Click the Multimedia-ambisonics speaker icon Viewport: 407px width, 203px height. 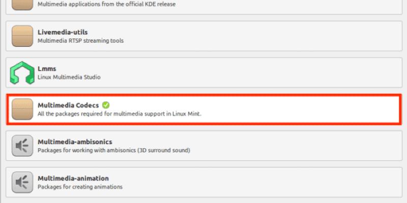(x=22, y=146)
